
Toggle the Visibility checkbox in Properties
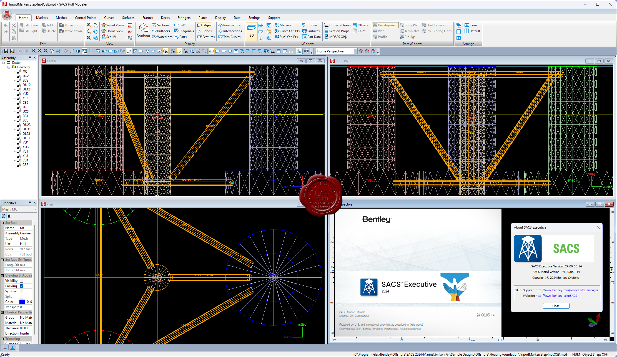pyautogui.click(x=21, y=281)
